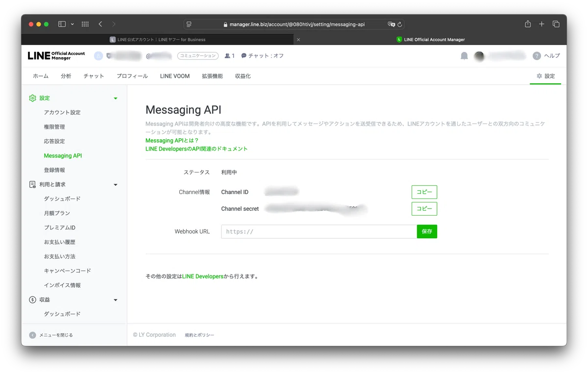Click the address bar URL field
Screen dimensions: 588x374
[x=294, y=24]
